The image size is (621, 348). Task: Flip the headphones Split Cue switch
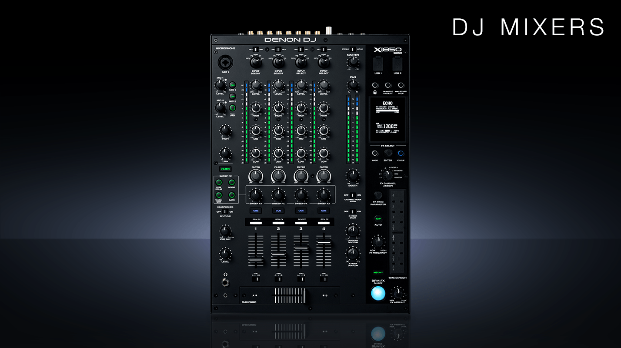pos(225,212)
